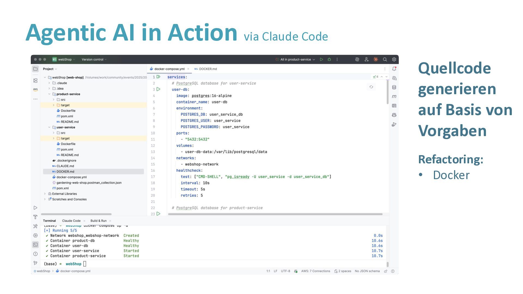
Task: Click the editor horizontal scrollbar
Action: (x=275, y=214)
